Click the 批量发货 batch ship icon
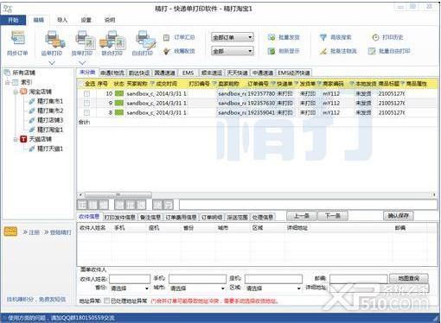Image resolution: width=441 pixels, height=323 pixels. (x=272, y=37)
